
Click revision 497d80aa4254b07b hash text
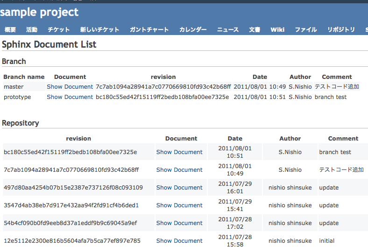coord(73,188)
